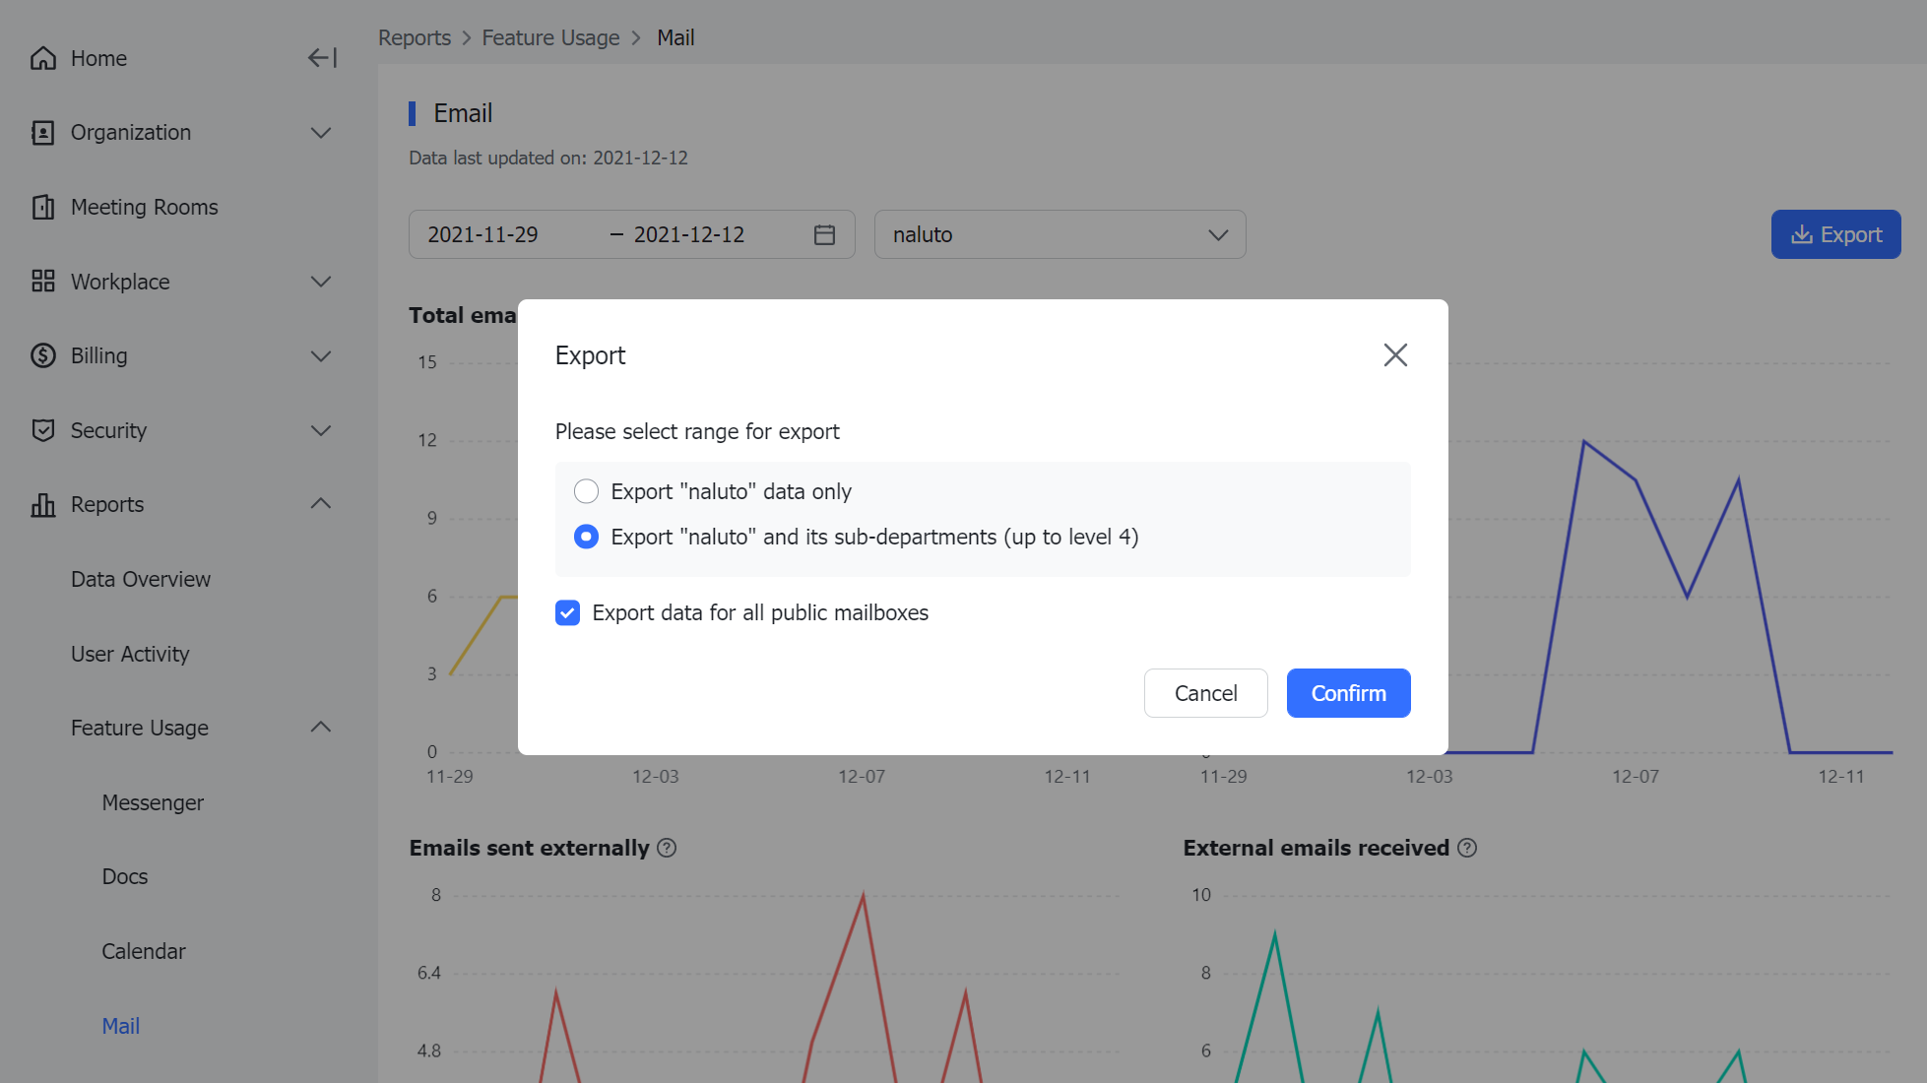Click the Reports bar chart icon

[x=43, y=505]
